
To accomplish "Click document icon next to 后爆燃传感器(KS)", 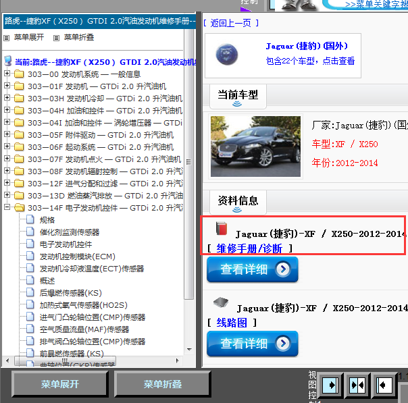I will point(30,292).
